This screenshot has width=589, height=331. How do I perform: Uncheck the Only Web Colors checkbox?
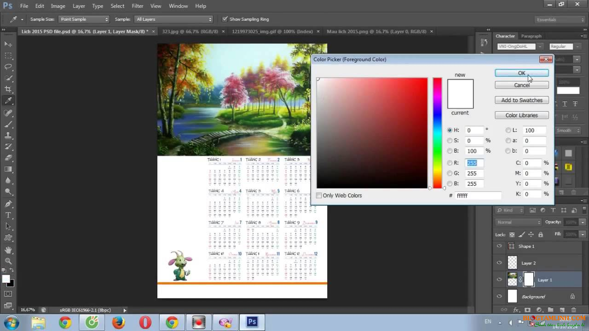point(319,195)
